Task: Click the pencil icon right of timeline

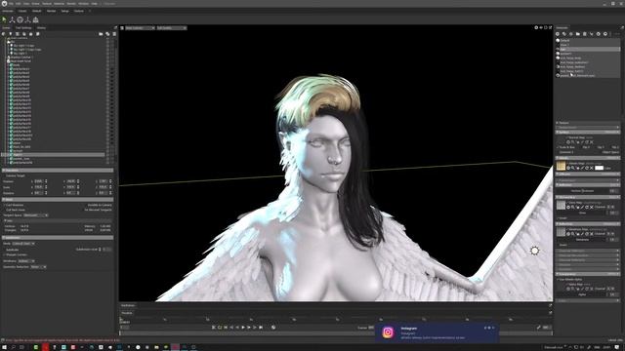Action: pyautogui.click(x=538, y=328)
